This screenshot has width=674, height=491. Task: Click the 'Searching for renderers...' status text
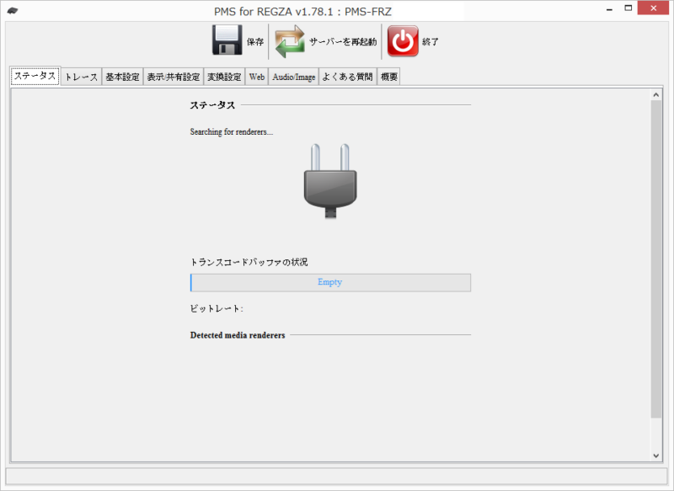(x=231, y=132)
